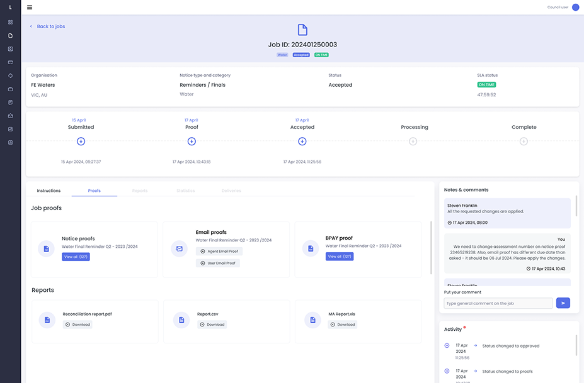Click the BPAY proof file icon
Screen dimensions: 584x383
310,248
